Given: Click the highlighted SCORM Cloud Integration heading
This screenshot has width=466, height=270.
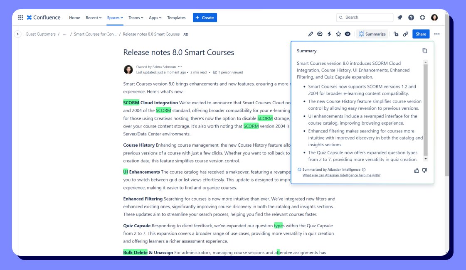Looking at the screenshot, I should tap(150, 103).
